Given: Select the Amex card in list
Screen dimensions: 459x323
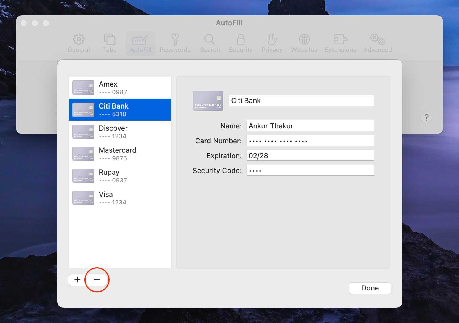Looking at the screenshot, I should pos(120,88).
